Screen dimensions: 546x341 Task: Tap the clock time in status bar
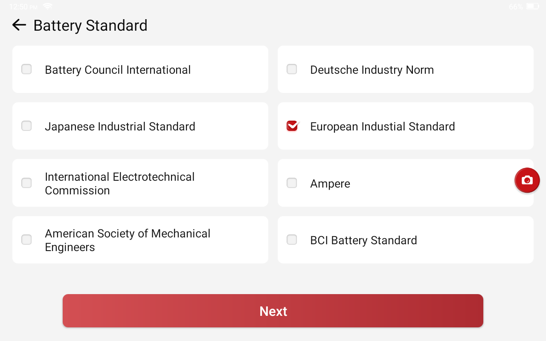click(x=23, y=7)
